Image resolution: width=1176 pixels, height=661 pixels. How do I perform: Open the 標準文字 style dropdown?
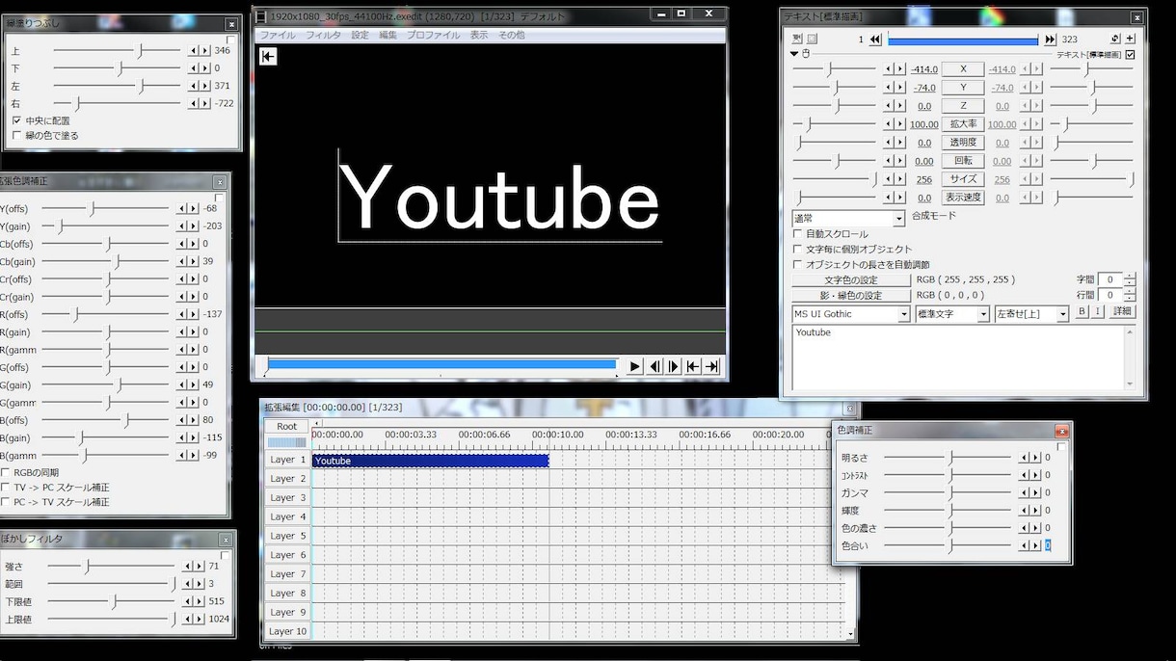point(952,314)
